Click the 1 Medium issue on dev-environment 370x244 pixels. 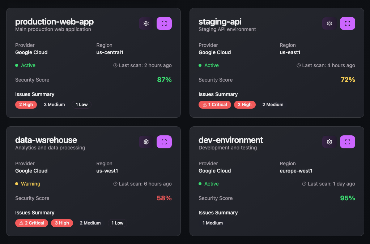tap(213, 223)
